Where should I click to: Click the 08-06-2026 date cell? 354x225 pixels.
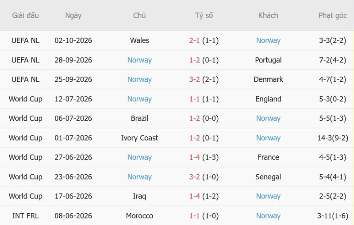[x=73, y=216]
